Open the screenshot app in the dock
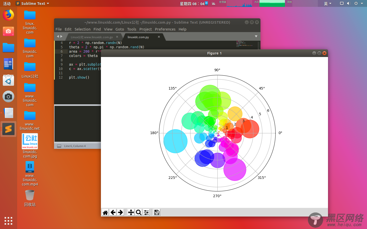This screenshot has width=367, height=229. [x=8, y=31]
